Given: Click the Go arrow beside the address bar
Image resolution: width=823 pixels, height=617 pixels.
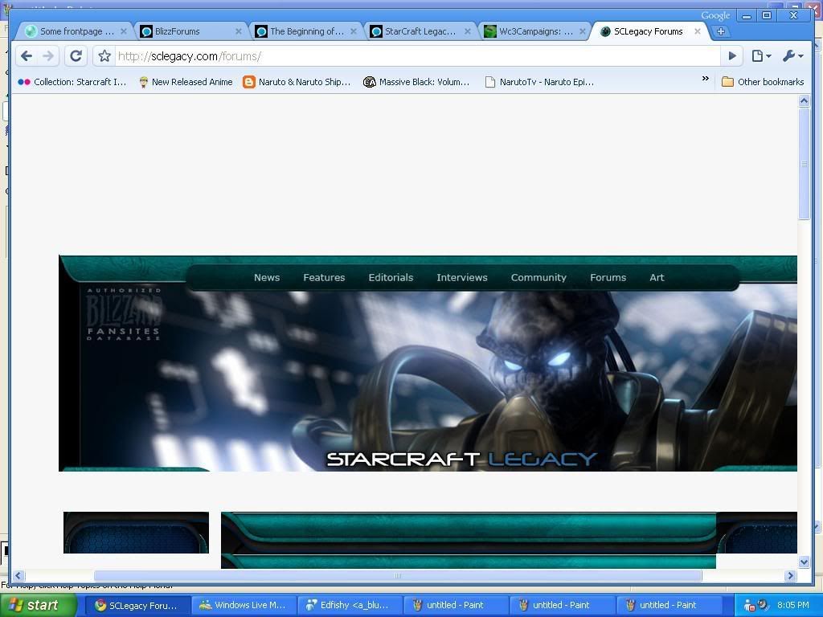Looking at the screenshot, I should tap(731, 56).
